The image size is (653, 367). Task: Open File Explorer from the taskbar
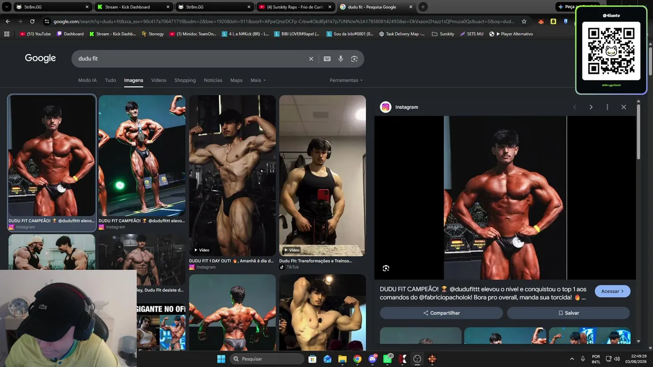click(342, 359)
